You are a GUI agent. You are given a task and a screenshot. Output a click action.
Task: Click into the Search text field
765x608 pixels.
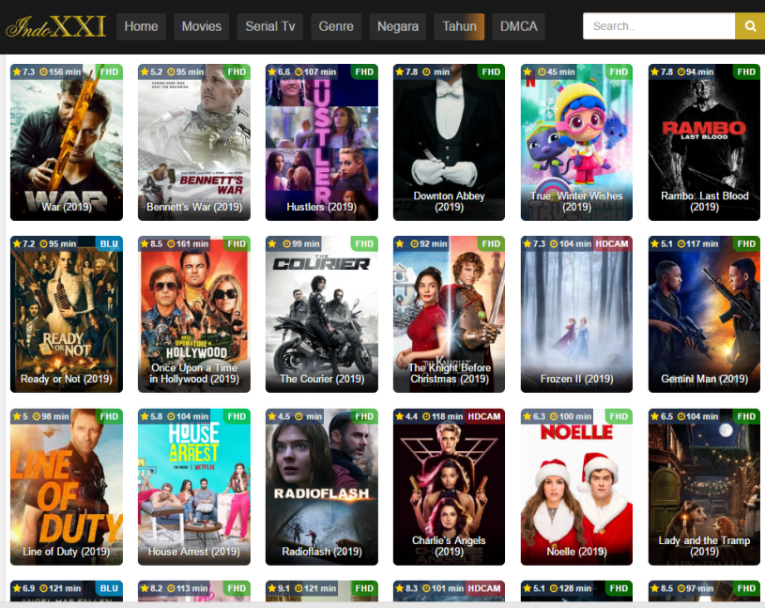click(x=658, y=26)
